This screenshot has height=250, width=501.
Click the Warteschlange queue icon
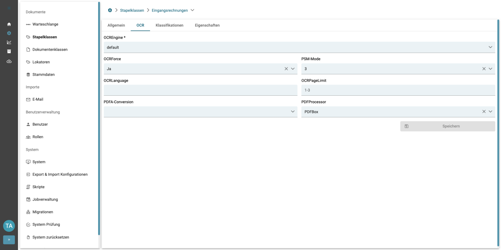pos(28,24)
